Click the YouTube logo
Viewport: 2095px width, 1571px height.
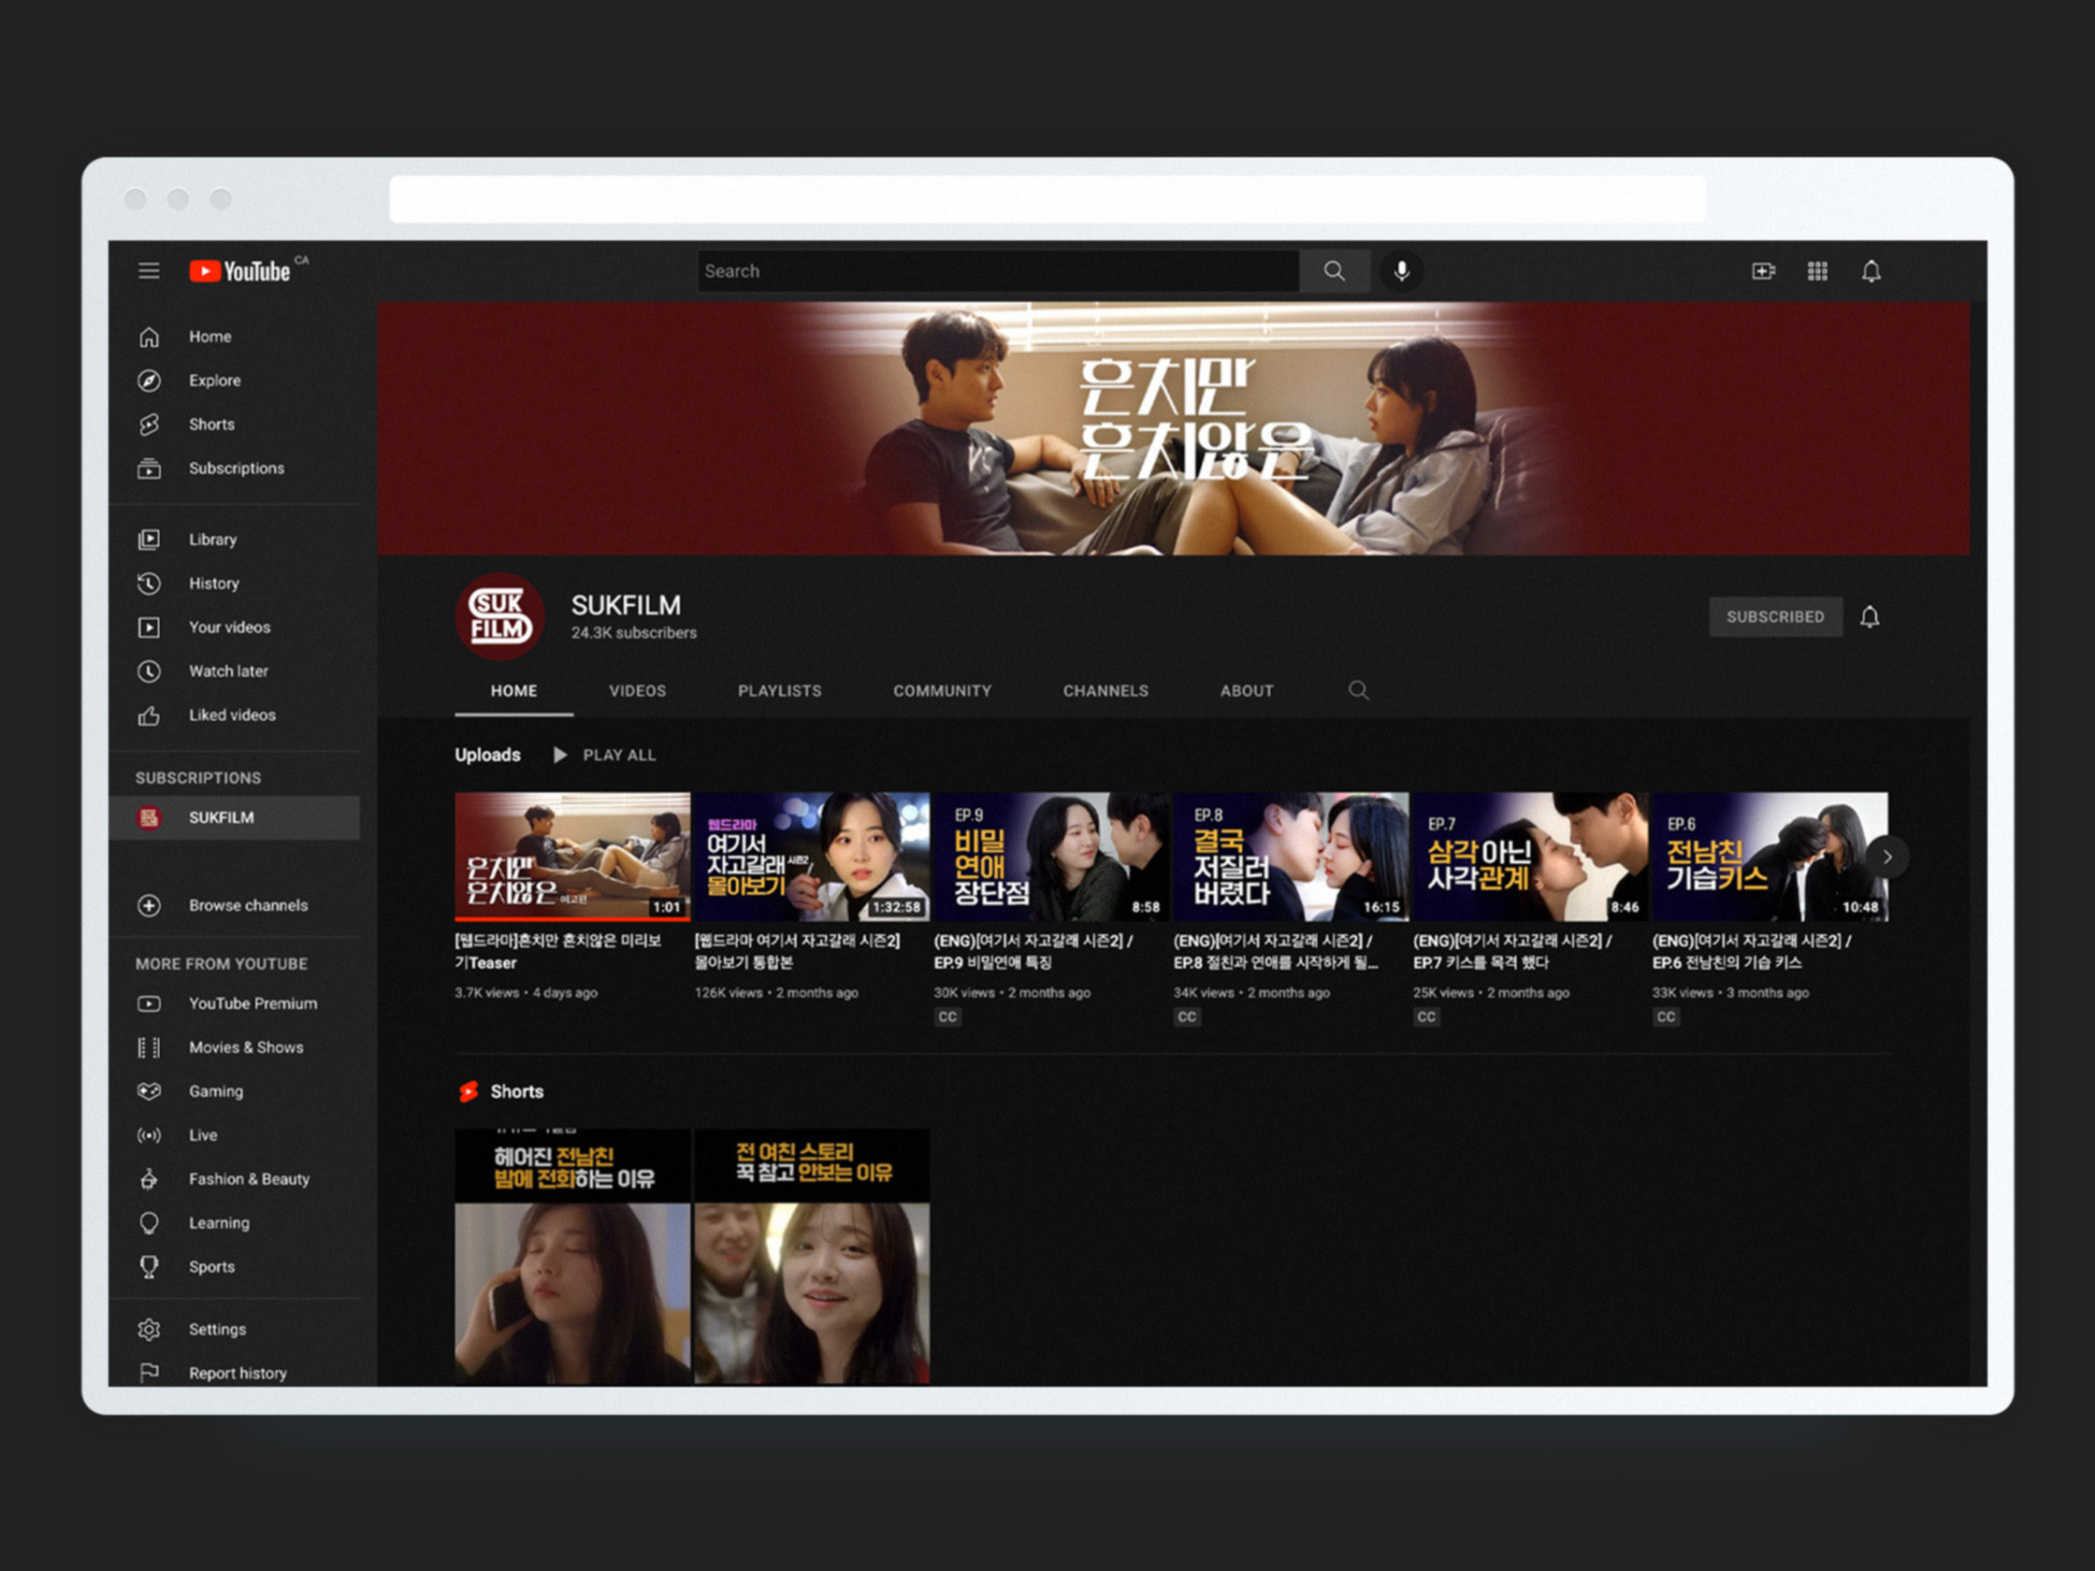pos(239,271)
